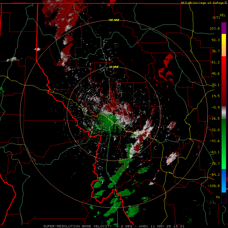Select the 30.1 scale value
This screenshot has height=228, width=228.
(216, 85)
